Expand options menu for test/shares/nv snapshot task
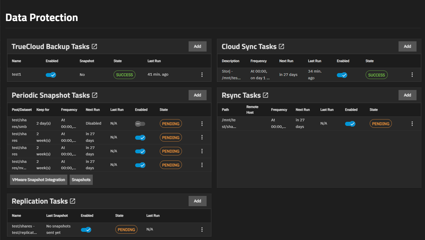The image size is (425, 240). click(202, 165)
